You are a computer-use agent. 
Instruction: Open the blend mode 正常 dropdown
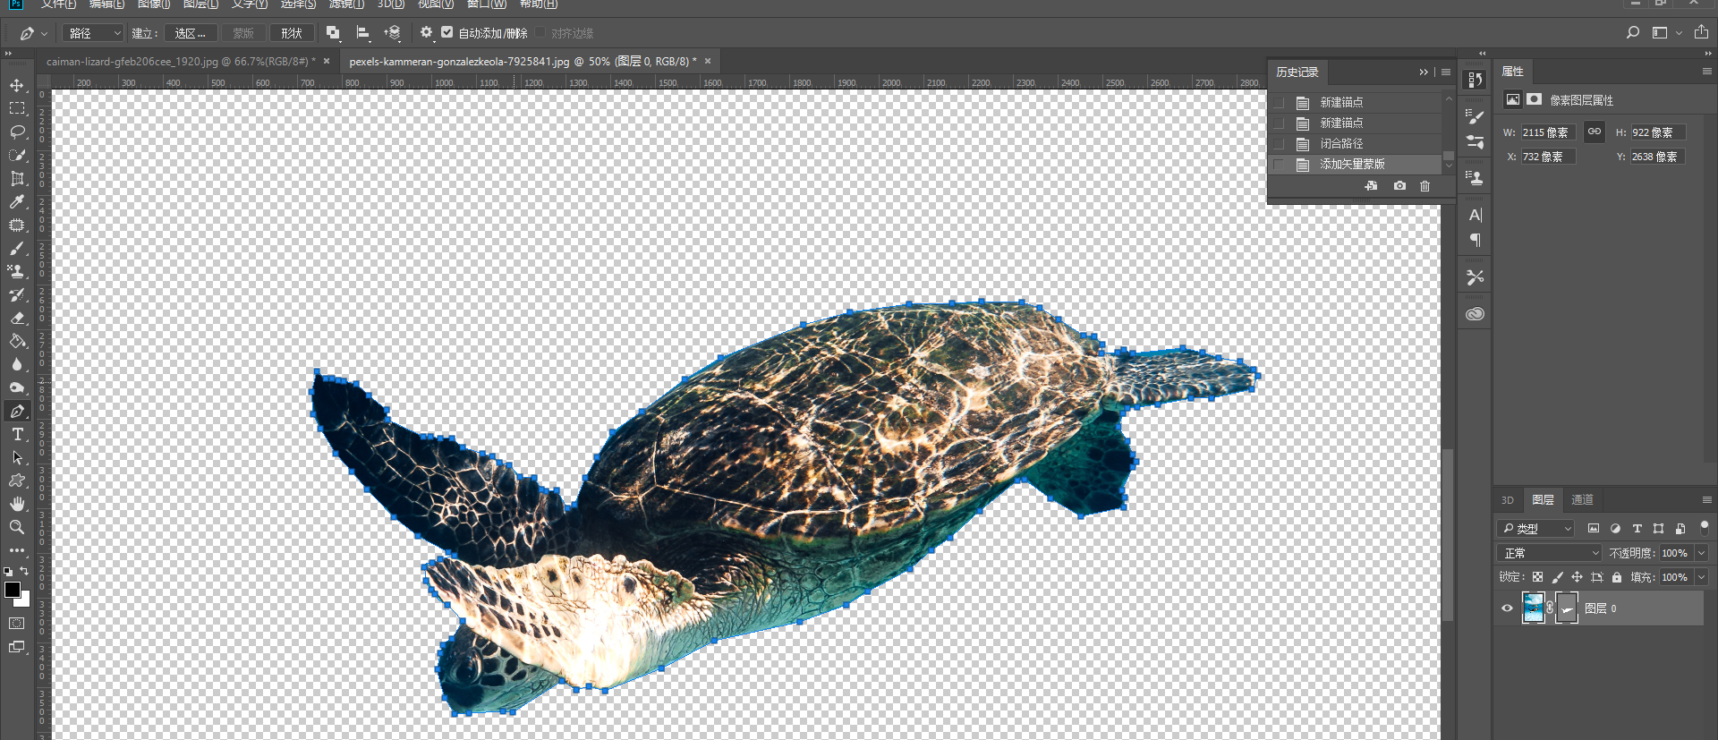(x=1550, y=553)
